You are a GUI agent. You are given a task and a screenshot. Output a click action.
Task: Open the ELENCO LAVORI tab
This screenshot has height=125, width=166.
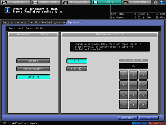[x=46, y=2]
